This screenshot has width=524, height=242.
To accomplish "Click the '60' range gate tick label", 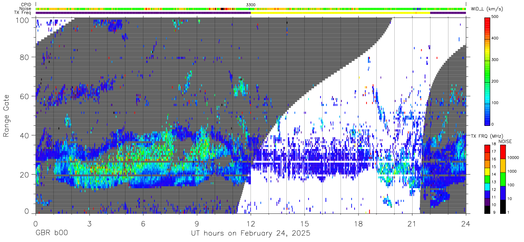I will coord(25,96).
